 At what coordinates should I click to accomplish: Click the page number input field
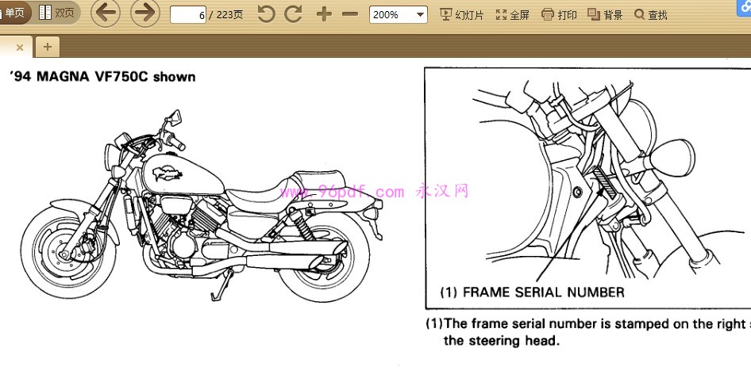click(188, 15)
